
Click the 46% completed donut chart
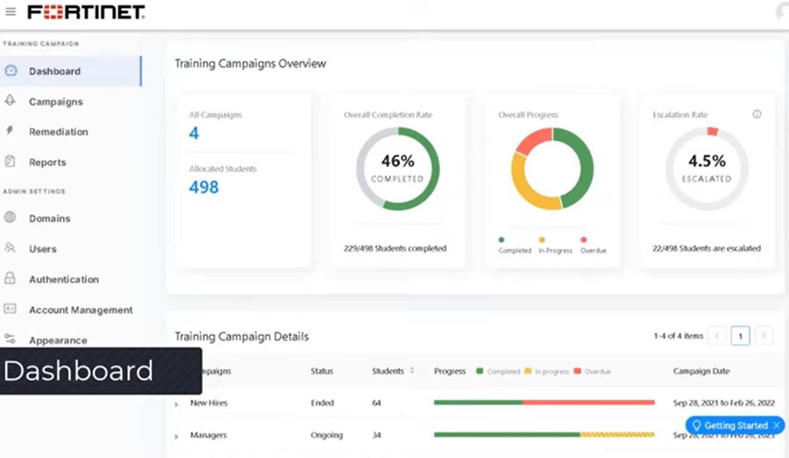(x=398, y=169)
